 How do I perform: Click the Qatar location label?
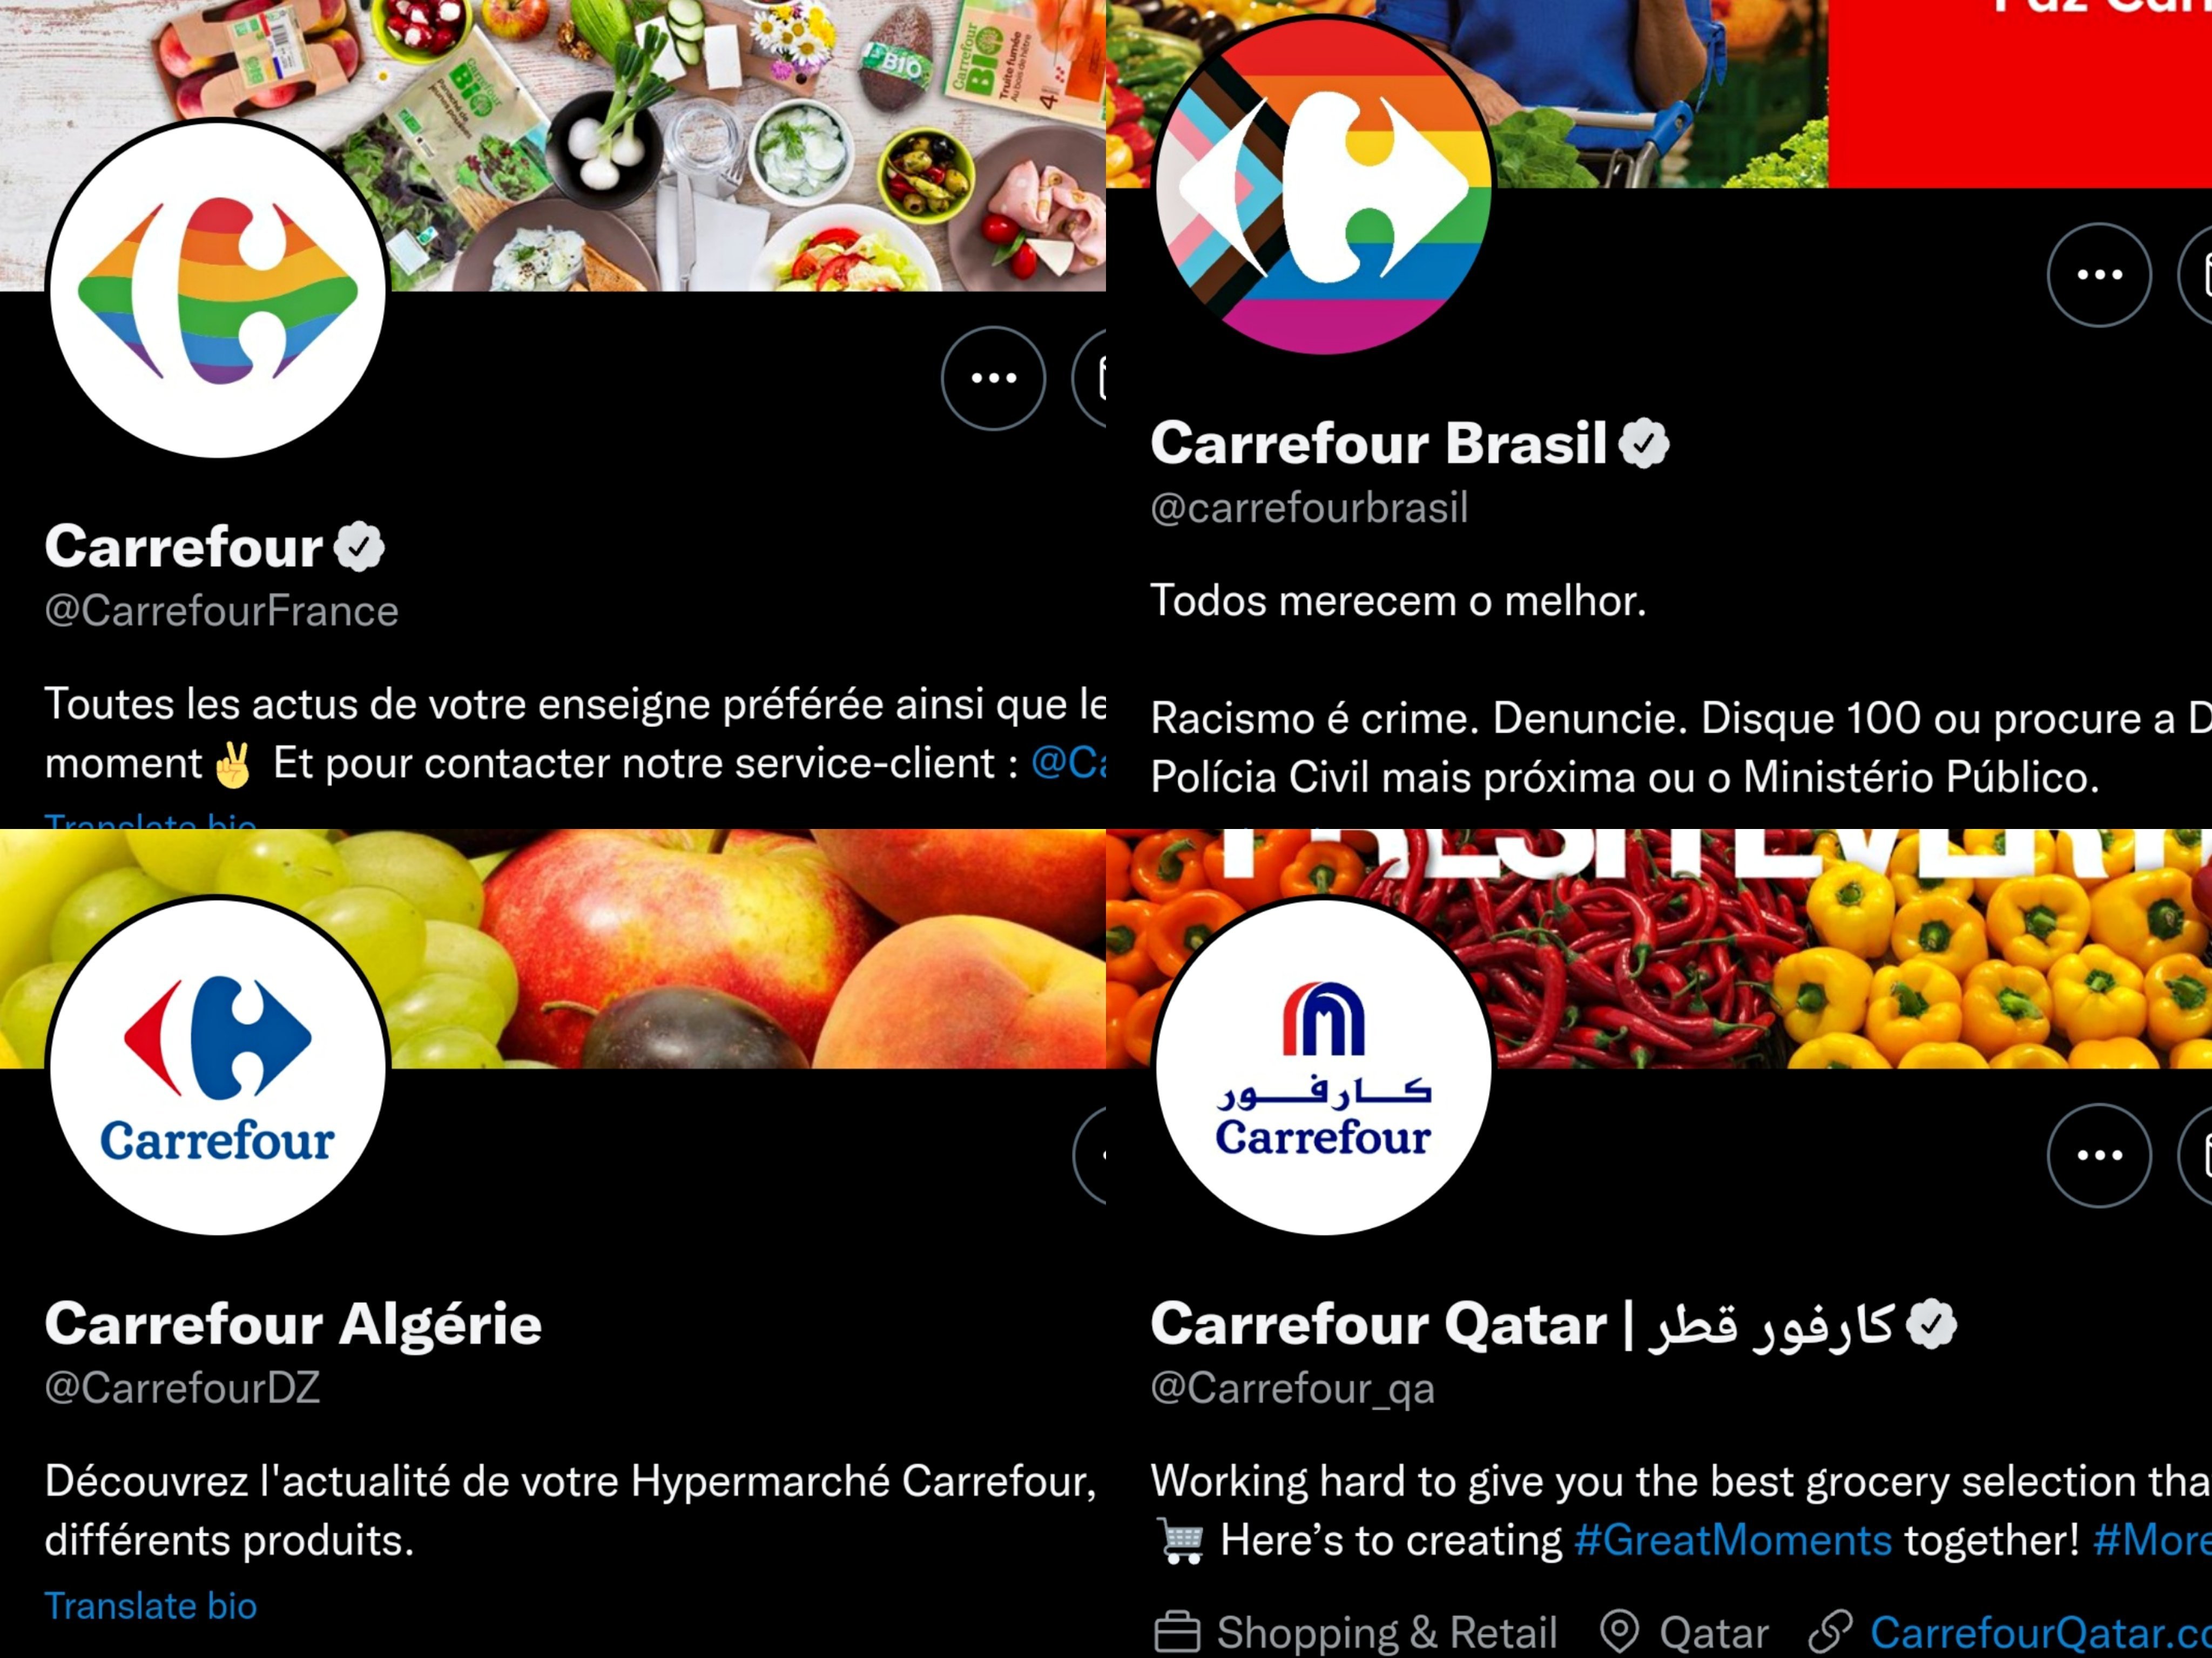pos(1713,1632)
